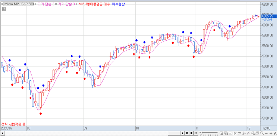277x136 pixels.
Task: Toggle the 고가 단순 3 indicator checkbox
Action: pos(36,4)
